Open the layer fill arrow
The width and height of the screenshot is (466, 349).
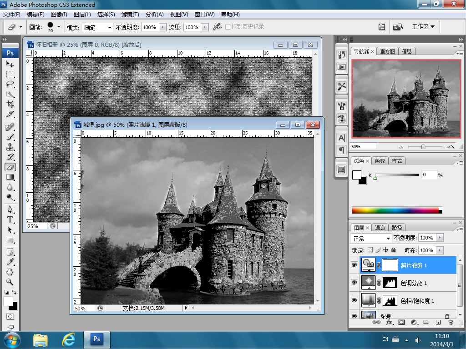(440, 250)
